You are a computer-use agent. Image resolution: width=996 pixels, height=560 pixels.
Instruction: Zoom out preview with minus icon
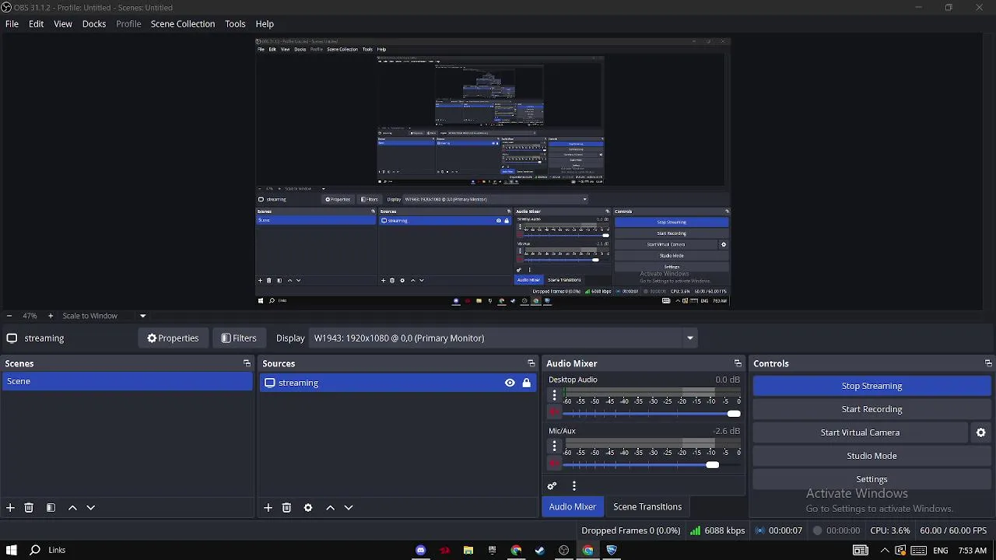(x=9, y=316)
